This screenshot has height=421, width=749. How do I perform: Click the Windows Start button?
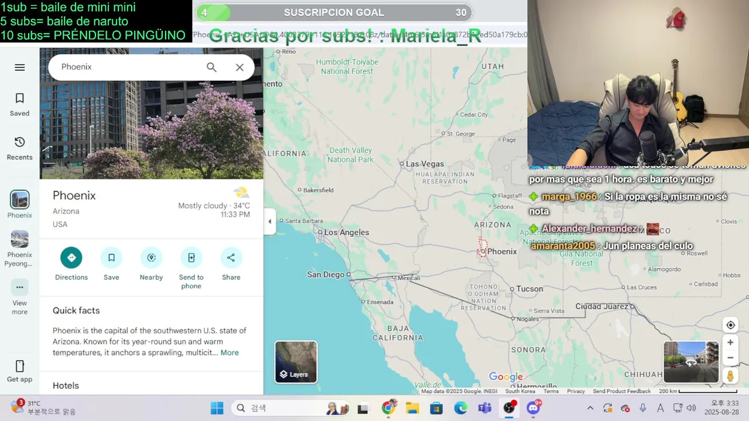coord(217,408)
